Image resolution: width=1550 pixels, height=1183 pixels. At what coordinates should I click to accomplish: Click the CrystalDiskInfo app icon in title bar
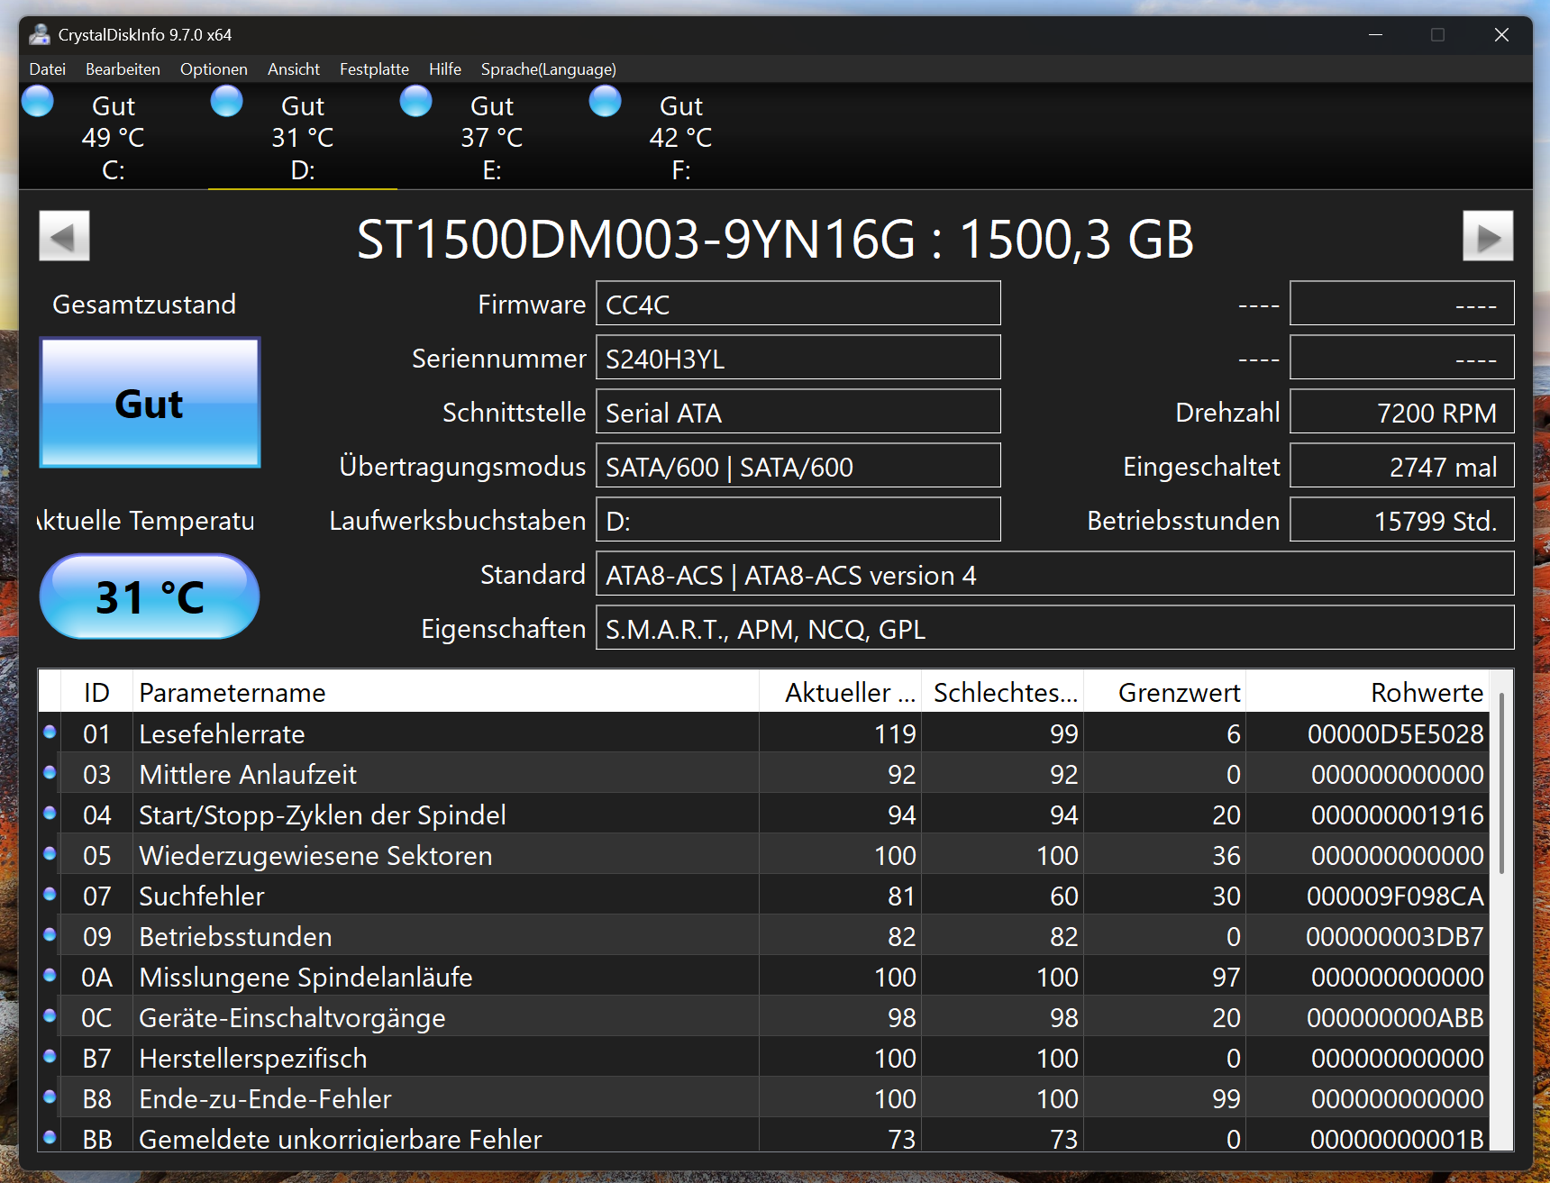40,35
